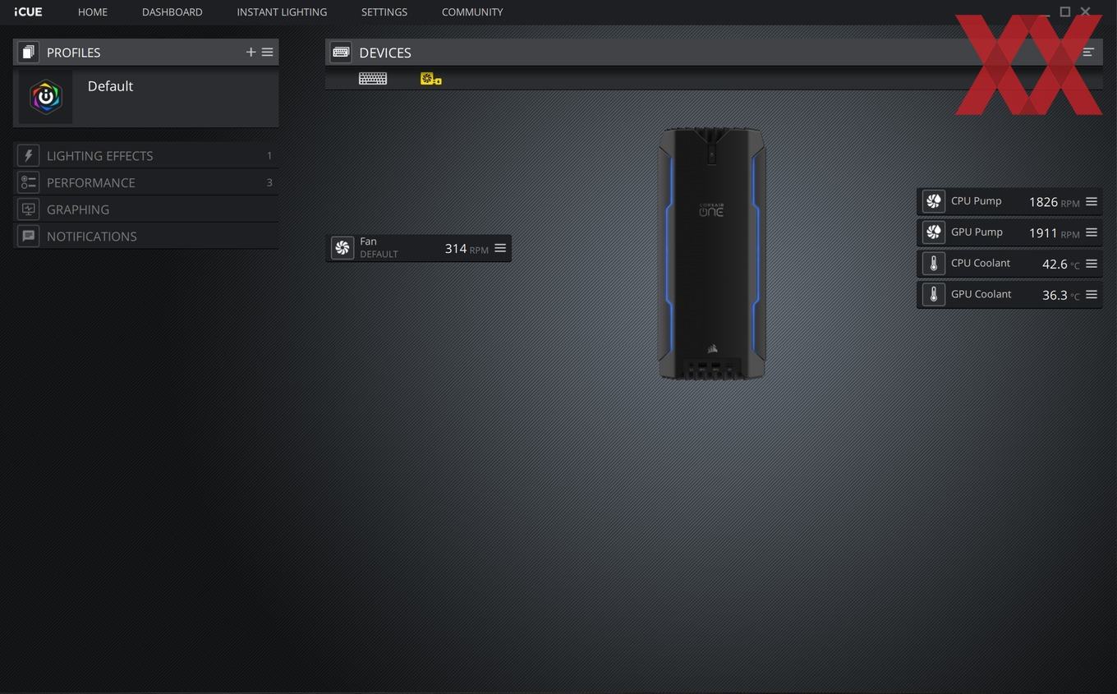Click the lightning bolt icon
Image resolution: width=1117 pixels, height=694 pixels.
(28, 155)
